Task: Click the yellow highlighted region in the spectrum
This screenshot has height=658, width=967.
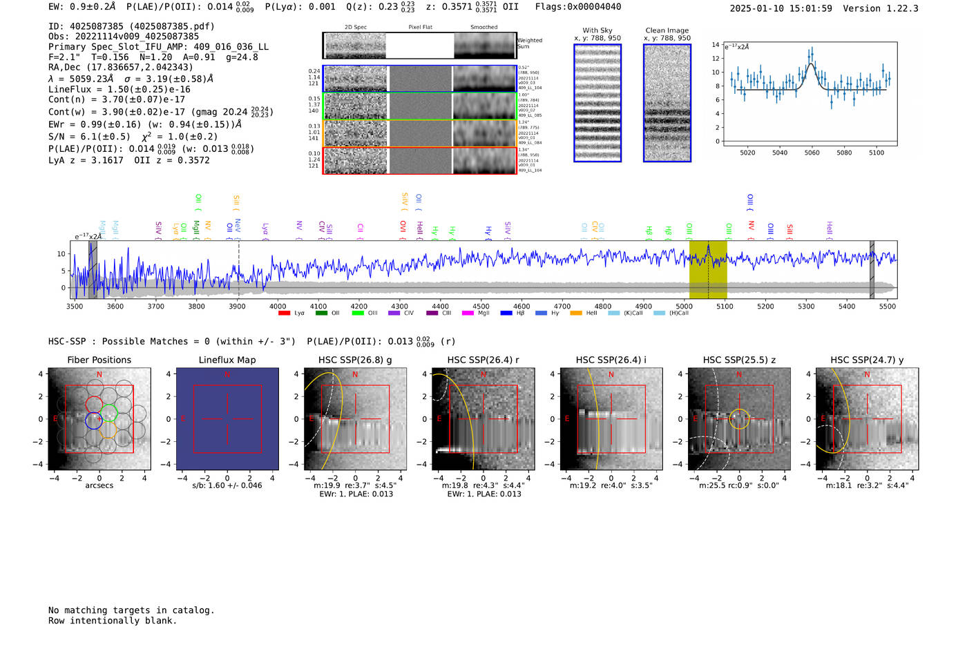Action: (x=708, y=269)
